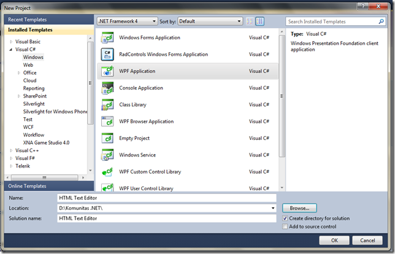Viewport: 395px width, 254px height.
Task: Click the 'Class Library' template name
Action: pos(132,104)
